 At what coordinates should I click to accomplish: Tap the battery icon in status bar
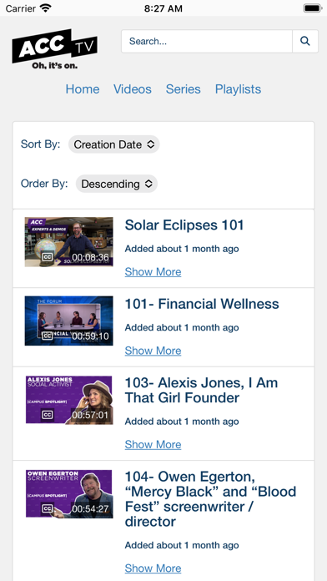coord(313,8)
